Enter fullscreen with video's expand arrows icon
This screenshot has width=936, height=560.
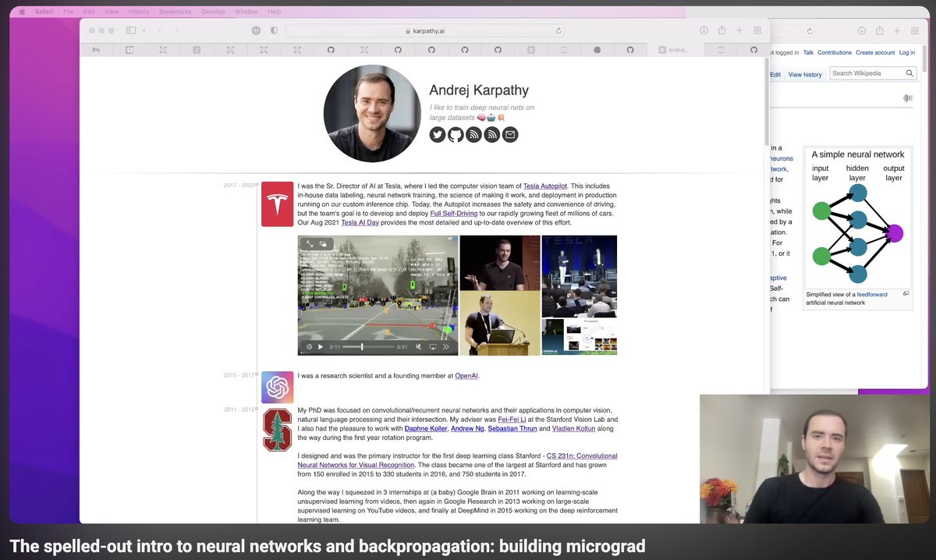pos(310,244)
